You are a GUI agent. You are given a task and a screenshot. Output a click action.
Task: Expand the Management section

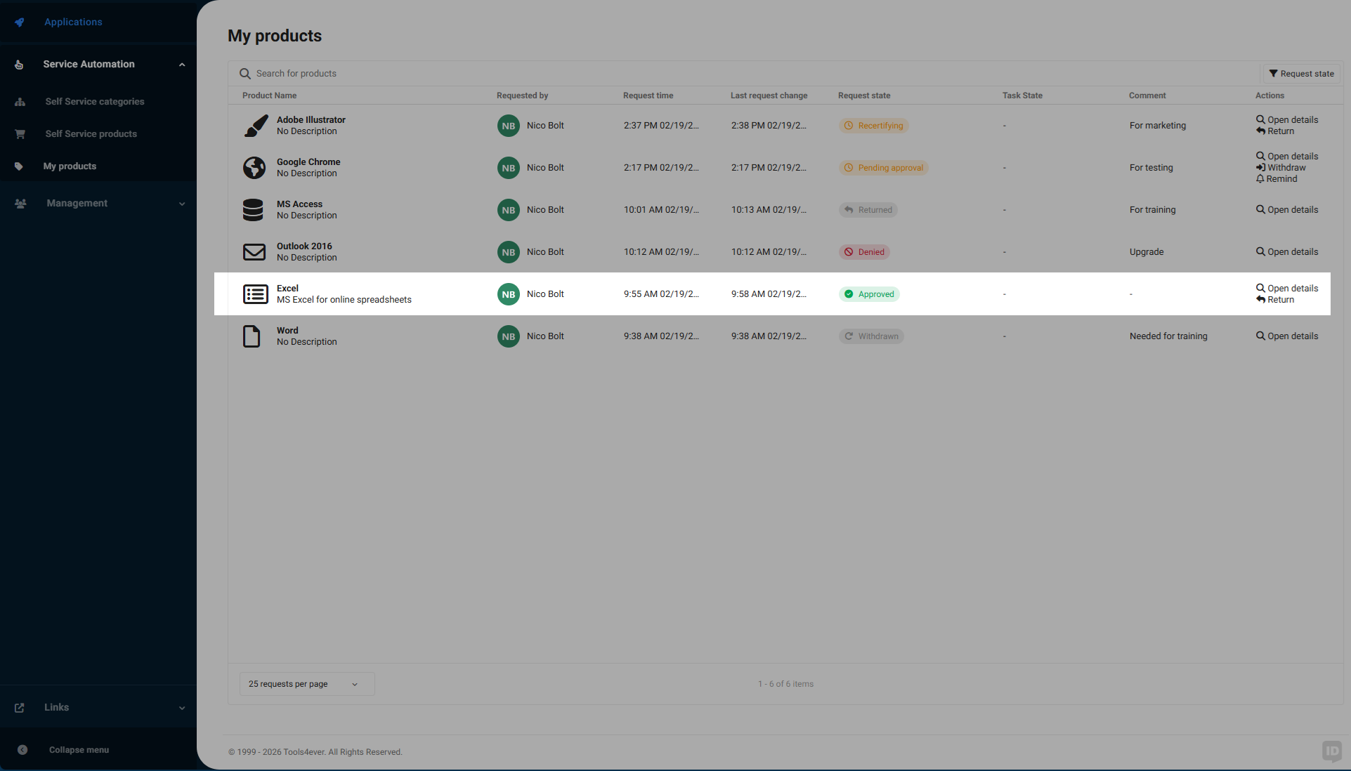point(182,204)
